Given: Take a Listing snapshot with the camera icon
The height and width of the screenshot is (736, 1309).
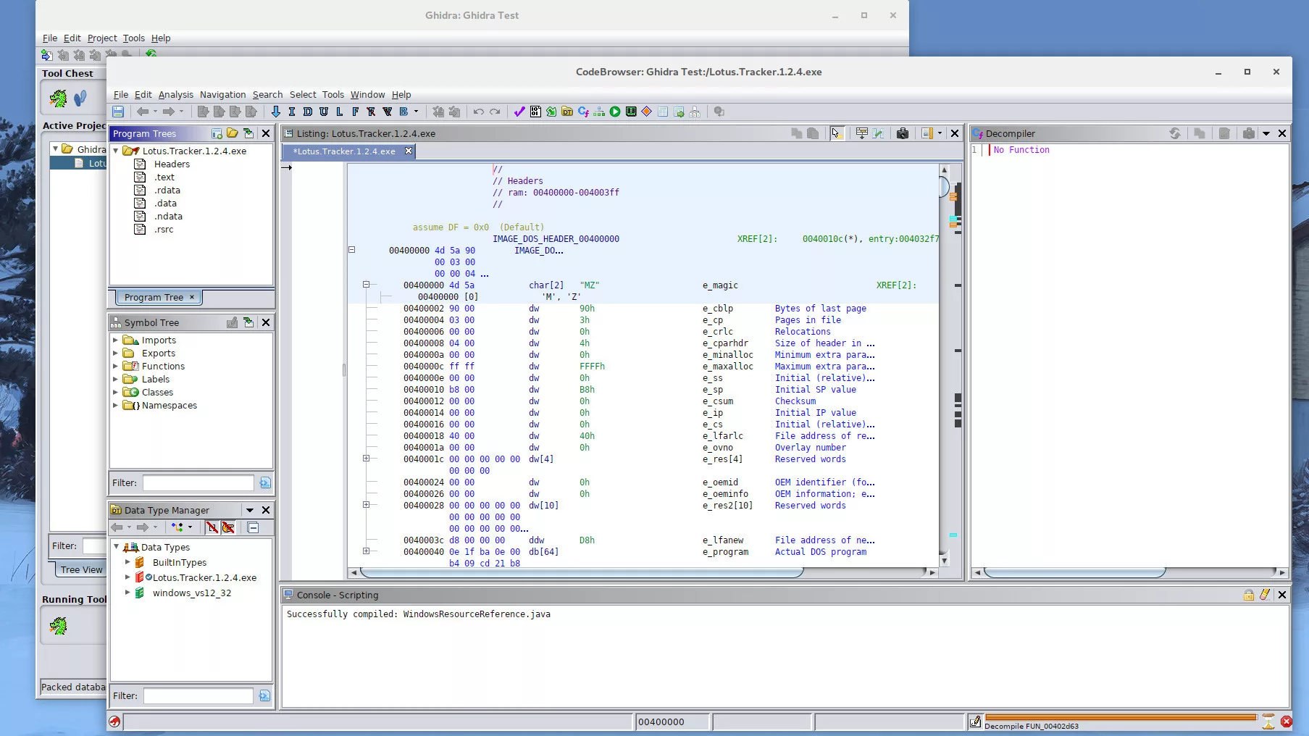Looking at the screenshot, I should 903,133.
